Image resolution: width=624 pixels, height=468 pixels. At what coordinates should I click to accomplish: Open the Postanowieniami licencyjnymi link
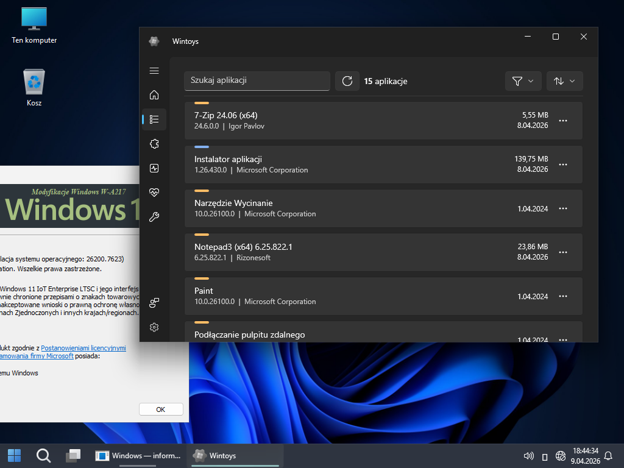click(83, 348)
